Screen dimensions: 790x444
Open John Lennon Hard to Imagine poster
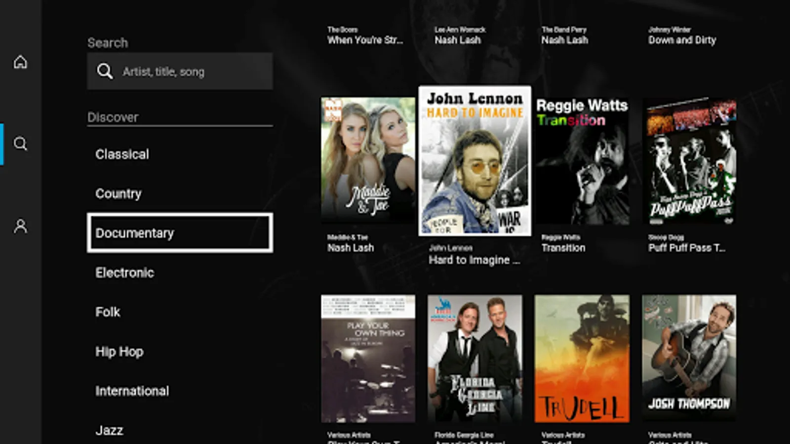pyautogui.click(x=475, y=161)
